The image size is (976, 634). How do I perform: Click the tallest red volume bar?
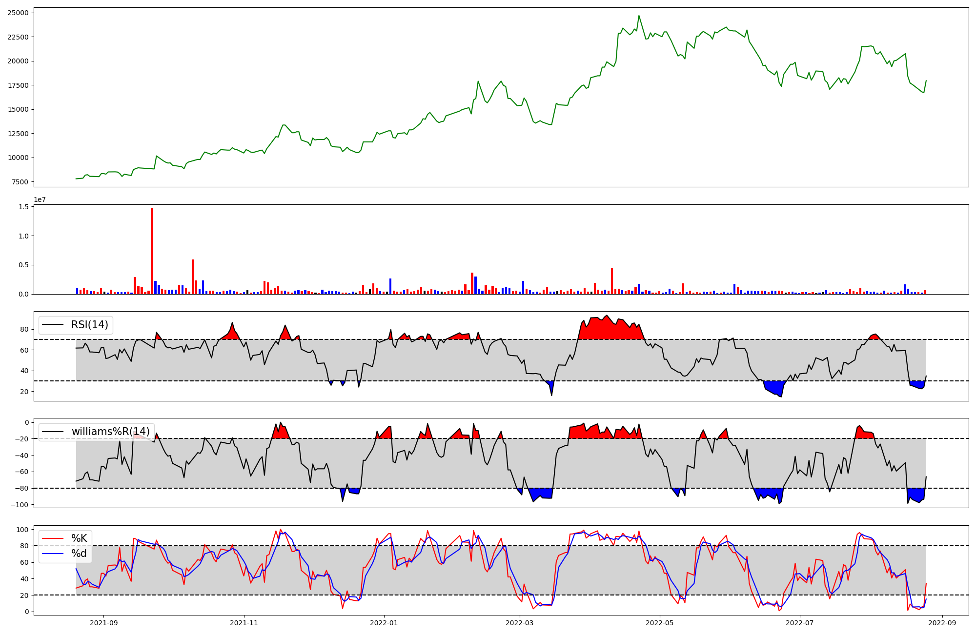(152, 251)
